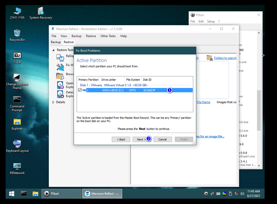Select the Recycle Bin icon
277x204 pixels.
17,35
